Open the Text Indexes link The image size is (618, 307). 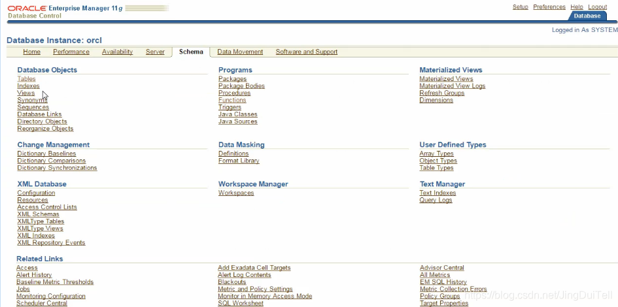coord(438,193)
